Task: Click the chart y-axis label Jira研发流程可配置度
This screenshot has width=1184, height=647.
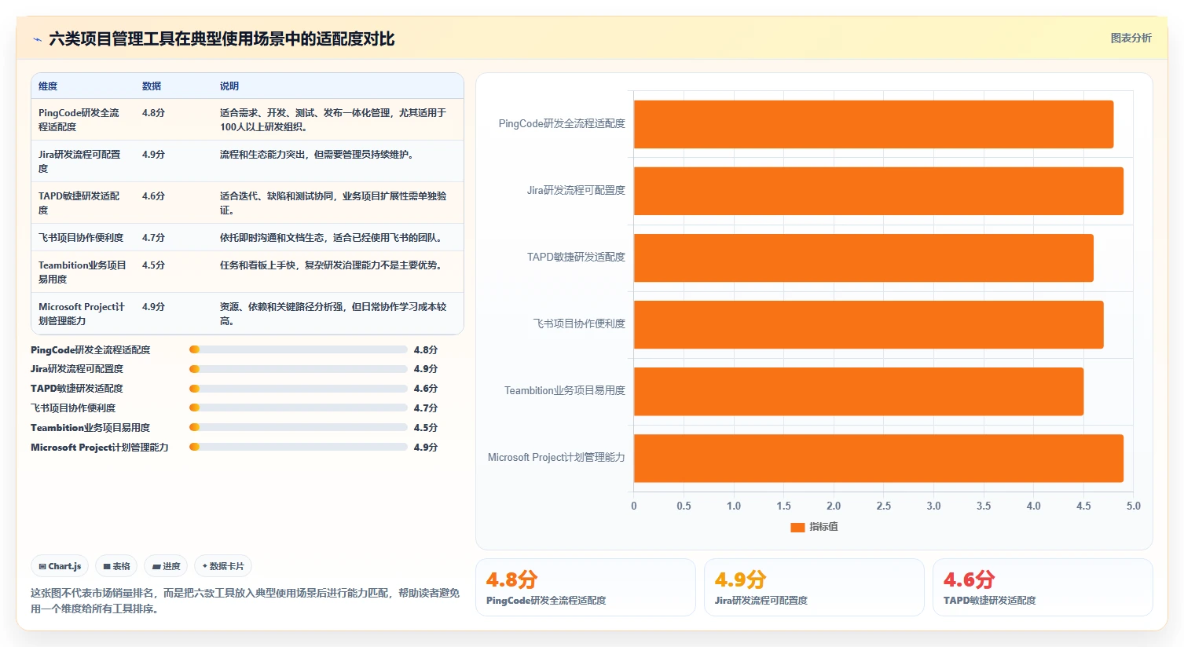Action: [x=576, y=190]
